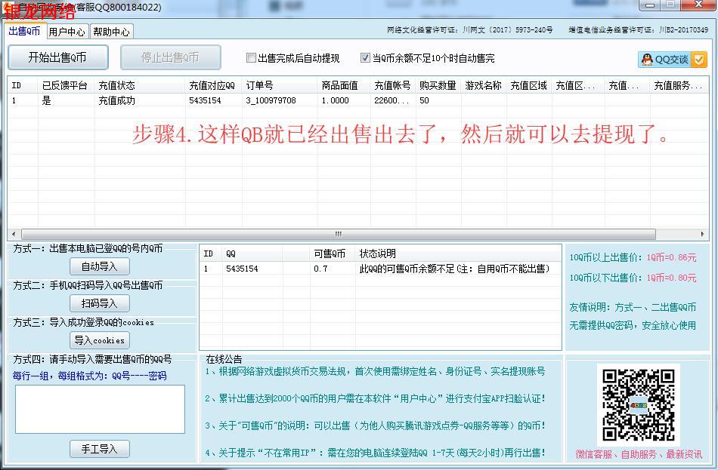Focus the QQ号----密码 manual input box
This screenshot has width=718, height=470.
[x=100, y=409]
